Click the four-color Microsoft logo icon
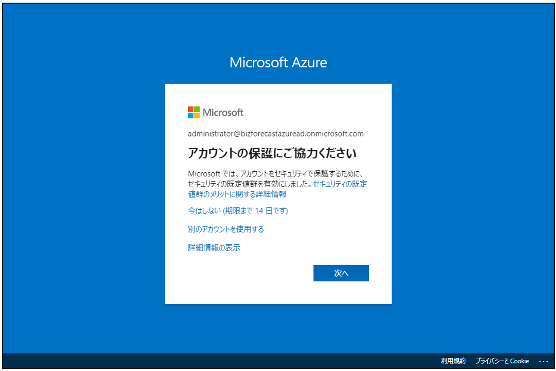Viewport: 556px width, 371px height. pos(193,112)
